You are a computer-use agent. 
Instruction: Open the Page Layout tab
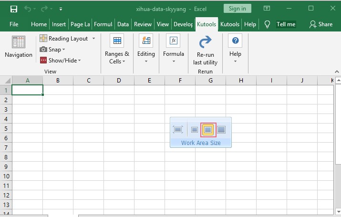coord(80,24)
